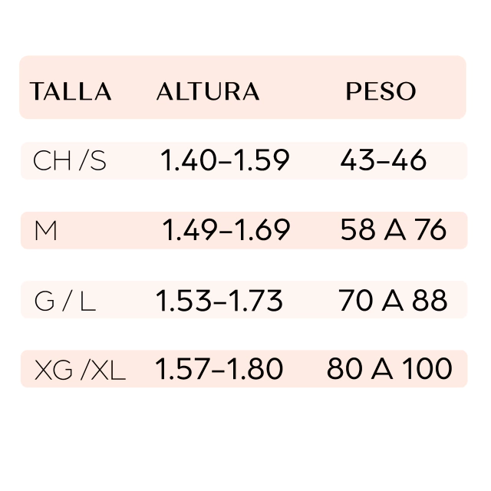This screenshot has width=491, height=491.
Task: Click the PESO column header
Action: pos(381,92)
